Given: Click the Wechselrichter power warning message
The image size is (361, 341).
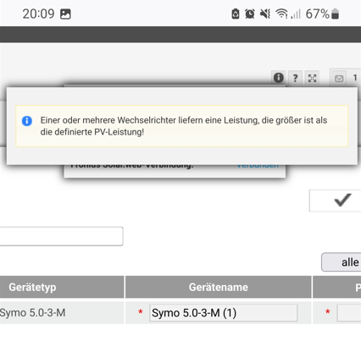Looking at the screenshot, I should [x=184, y=126].
